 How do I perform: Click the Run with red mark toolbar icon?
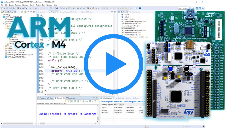pos(88,8)
